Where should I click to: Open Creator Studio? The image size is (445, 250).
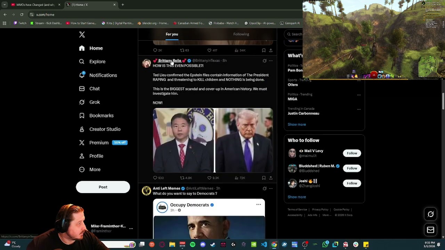click(100, 129)
